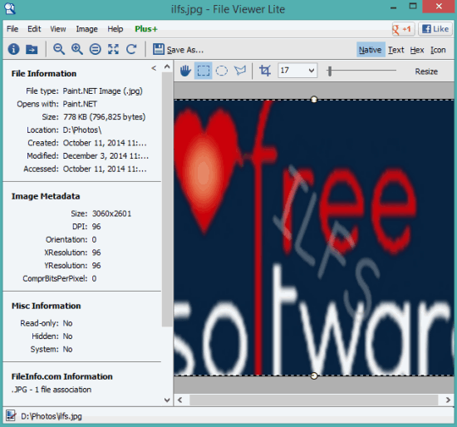457x427 pixels.
Task: Select the freeform lasso selection tool
Action: click(240, 71)
